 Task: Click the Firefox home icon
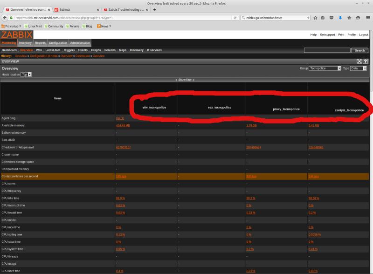coord(349,18)
